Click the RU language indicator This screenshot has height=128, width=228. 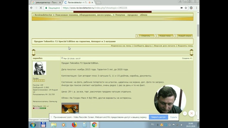[152, 124]
